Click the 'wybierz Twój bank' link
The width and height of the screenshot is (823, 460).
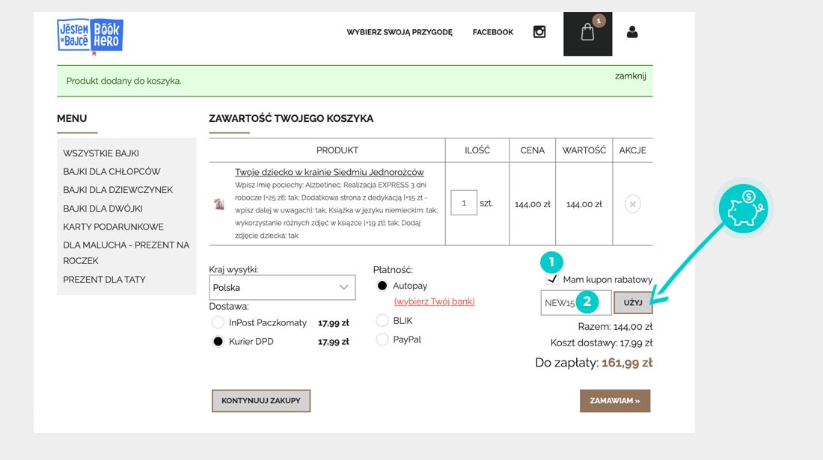click(435, 301)
